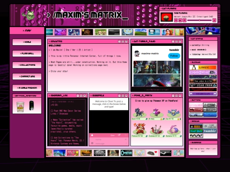
Task: Click the purple cat stamp in top row
Action: pos(60,32)
